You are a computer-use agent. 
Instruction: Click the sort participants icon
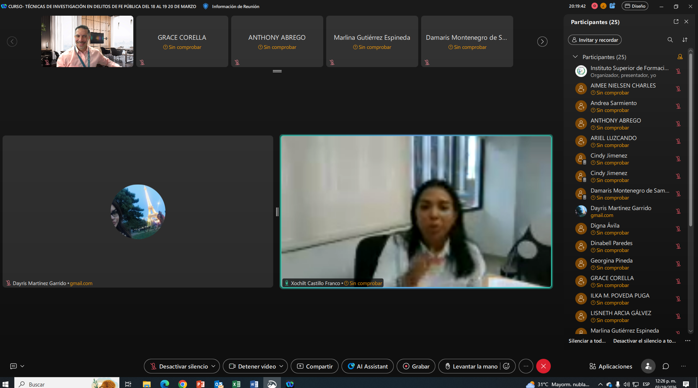click(x=685, y=40)
